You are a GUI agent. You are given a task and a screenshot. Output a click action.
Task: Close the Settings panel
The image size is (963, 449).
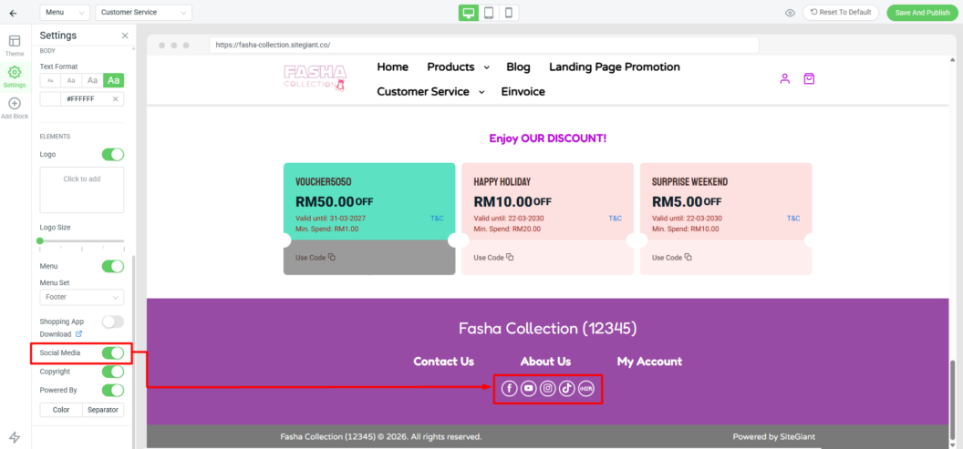pyautogui.click(x=125, y=36)
